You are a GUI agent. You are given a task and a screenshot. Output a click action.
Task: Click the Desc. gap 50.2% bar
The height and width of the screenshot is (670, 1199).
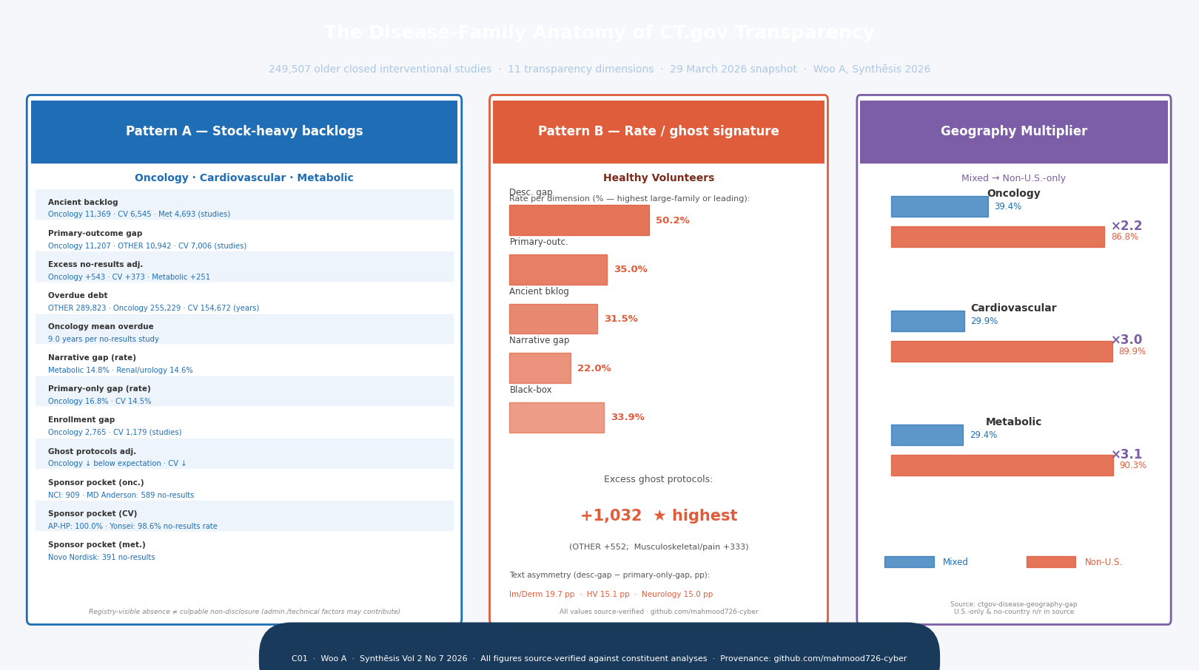[579, 220]
